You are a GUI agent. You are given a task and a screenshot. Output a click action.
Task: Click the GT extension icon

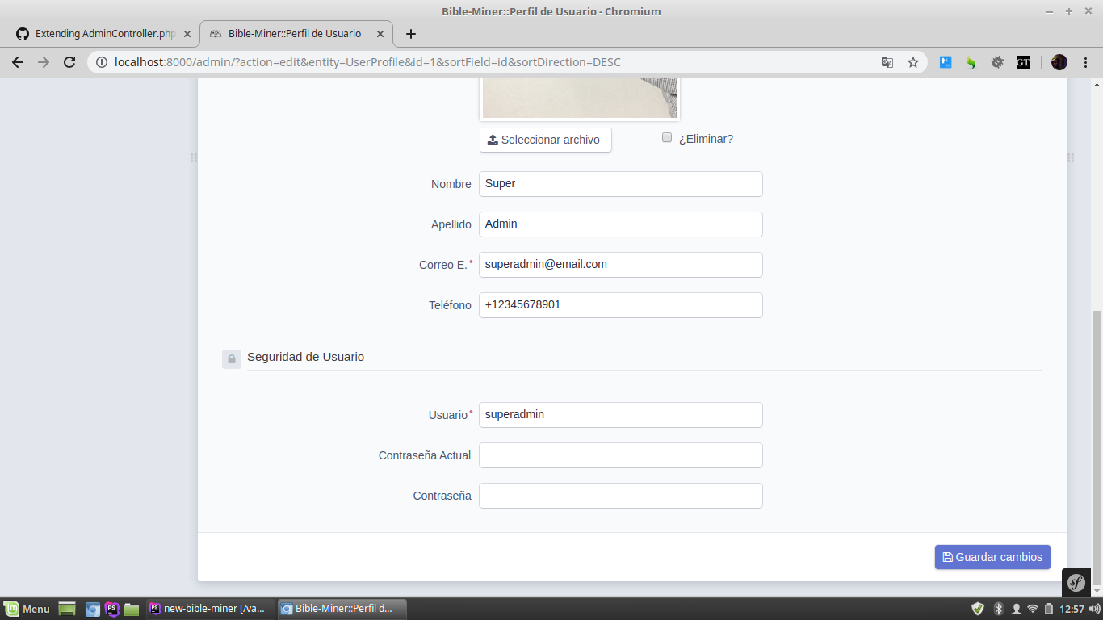[1023, 61]
